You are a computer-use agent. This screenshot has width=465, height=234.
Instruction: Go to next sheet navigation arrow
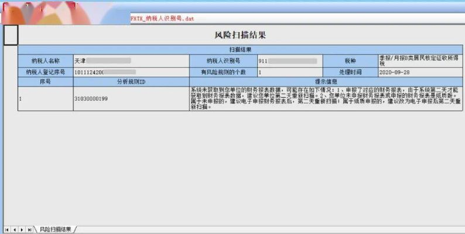point(22,229)
